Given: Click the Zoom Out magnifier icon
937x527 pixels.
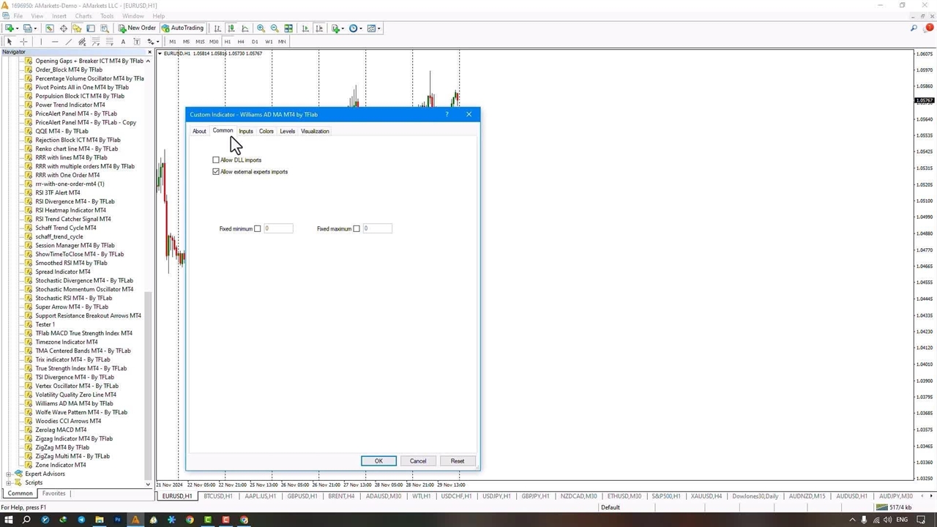Looking at the screenshot, I should [275, 29].
